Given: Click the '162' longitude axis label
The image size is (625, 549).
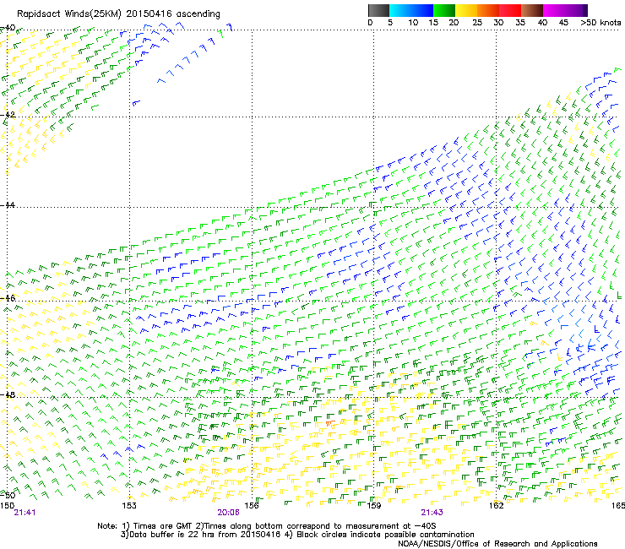Looking at the screenshot, I should click(497, 506).
